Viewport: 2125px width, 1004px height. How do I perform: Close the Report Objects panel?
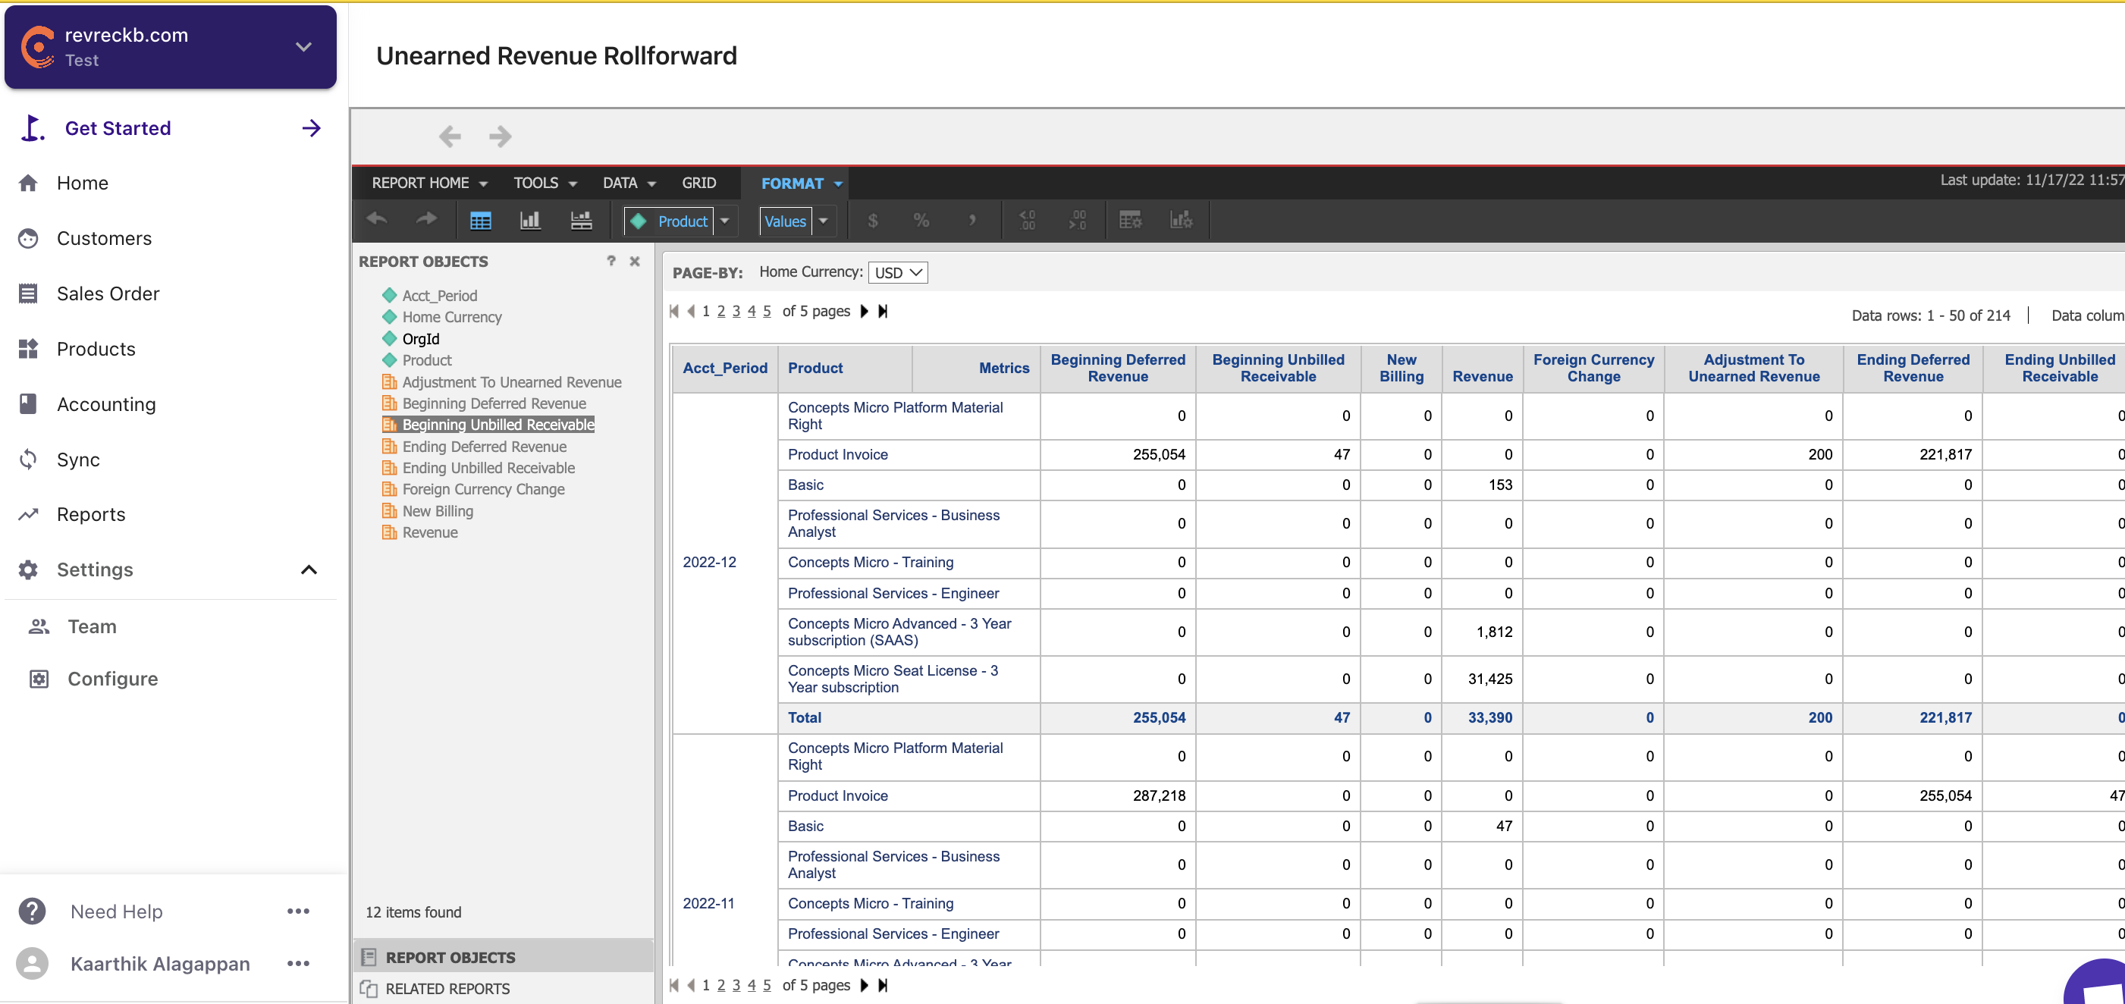[x=634, y=261]
